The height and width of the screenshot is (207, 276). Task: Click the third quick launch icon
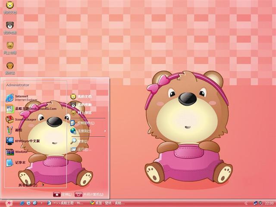[35, 203]
